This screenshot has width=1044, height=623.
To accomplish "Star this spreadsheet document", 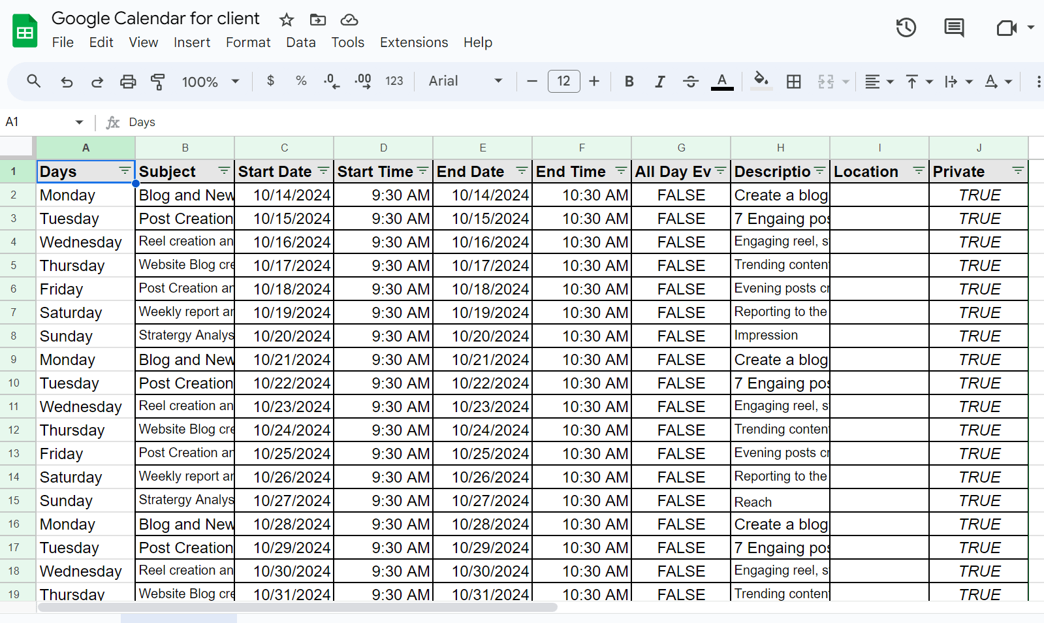I will point(286,20).
